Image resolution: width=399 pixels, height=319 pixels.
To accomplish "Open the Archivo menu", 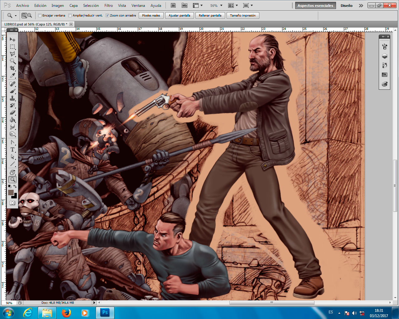I will pos(22,6).
